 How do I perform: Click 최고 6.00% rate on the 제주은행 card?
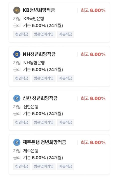(x=93, y=143)
